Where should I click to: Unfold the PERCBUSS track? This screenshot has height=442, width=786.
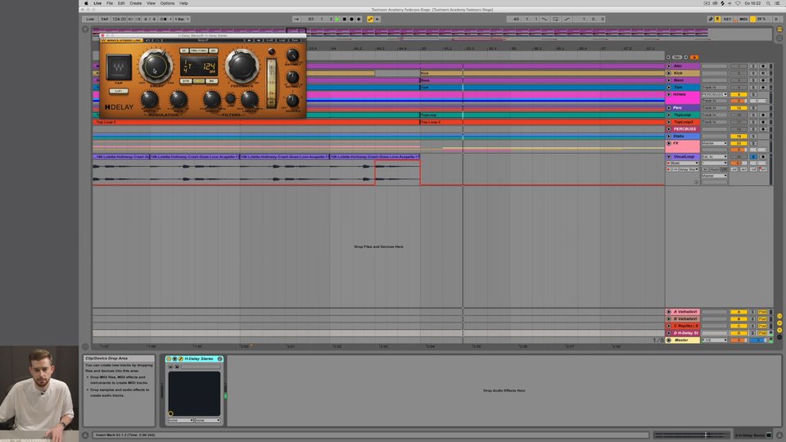[x=669, y=129]
